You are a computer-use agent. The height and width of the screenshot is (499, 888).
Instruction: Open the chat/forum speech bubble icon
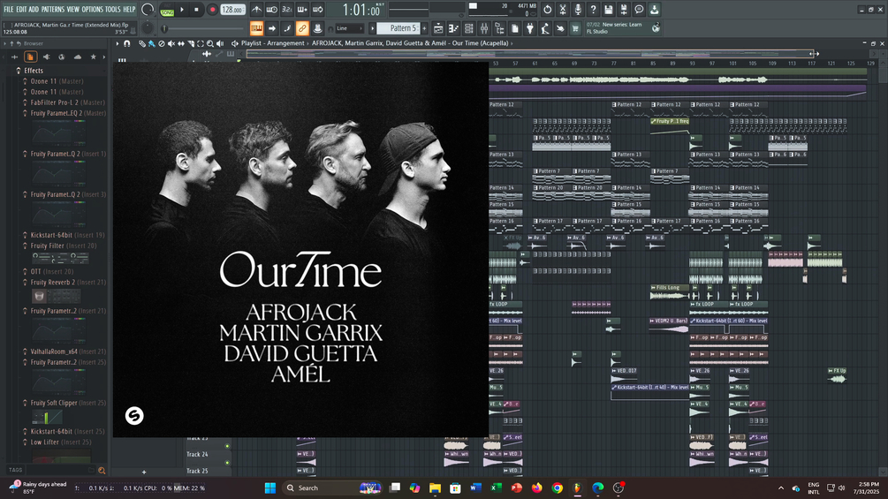point(639,10)
